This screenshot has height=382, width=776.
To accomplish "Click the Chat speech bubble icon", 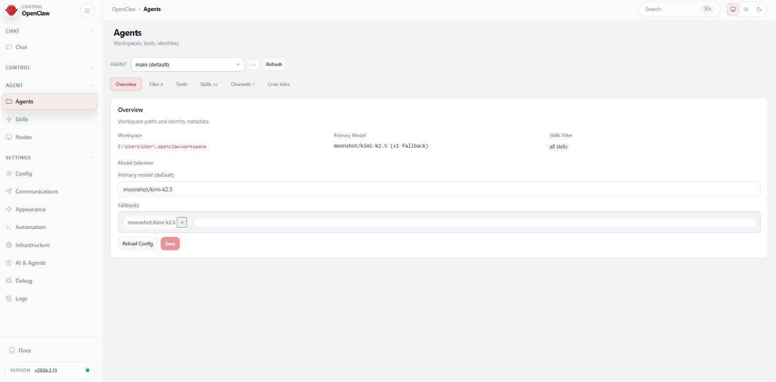I will [9, 47].
